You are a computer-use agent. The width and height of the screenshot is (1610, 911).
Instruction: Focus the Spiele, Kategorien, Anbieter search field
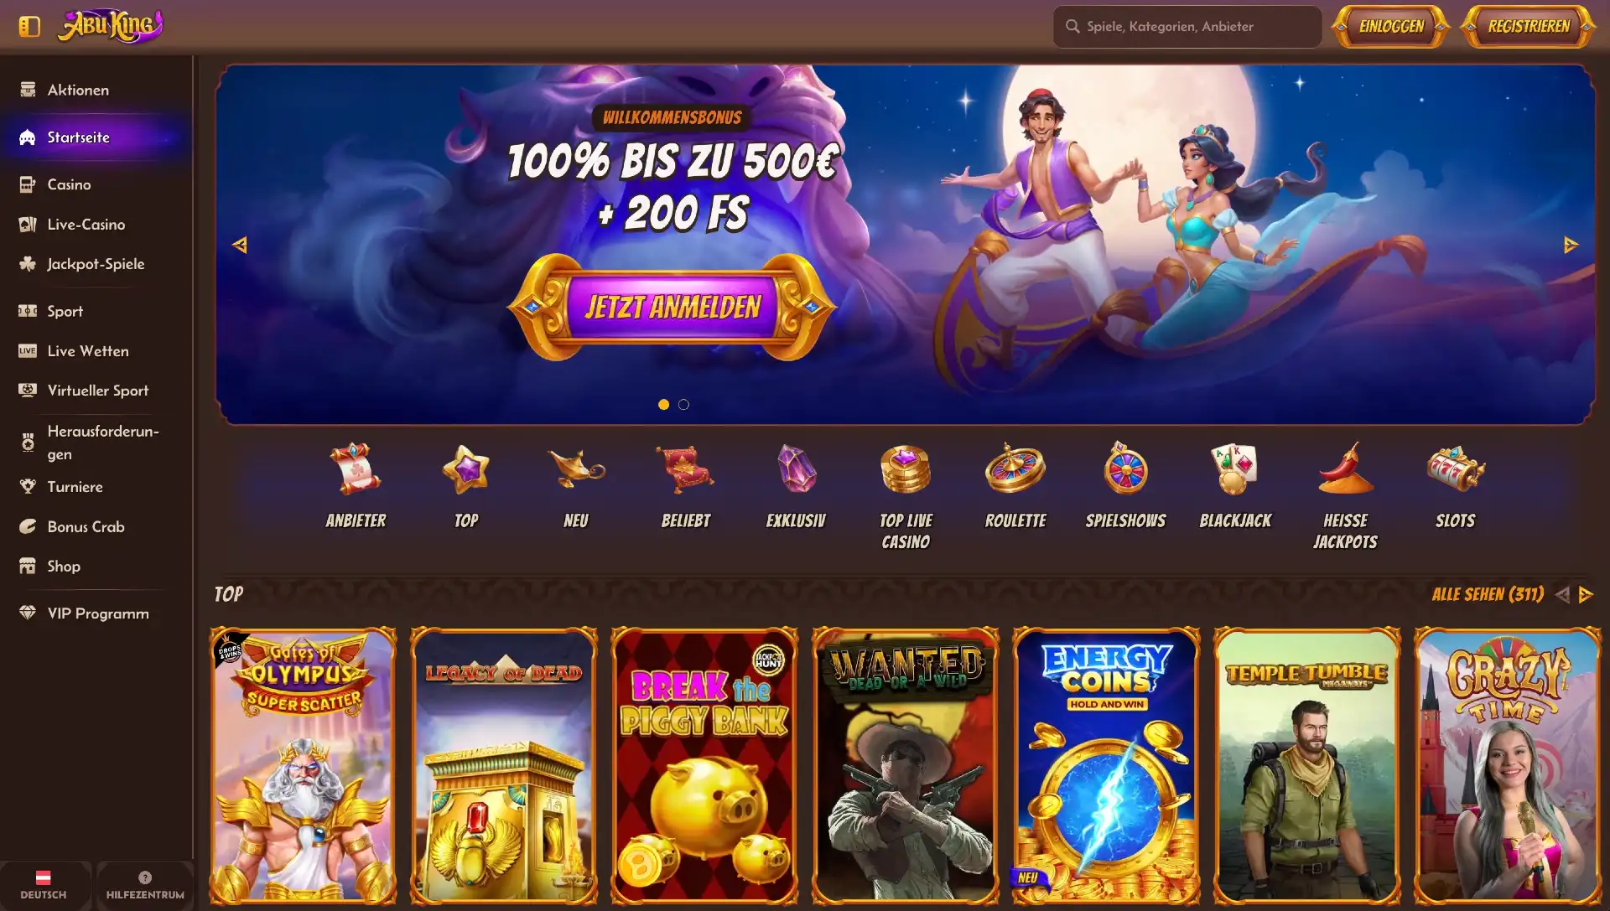pyautogui.click(x=1187, y=27)
